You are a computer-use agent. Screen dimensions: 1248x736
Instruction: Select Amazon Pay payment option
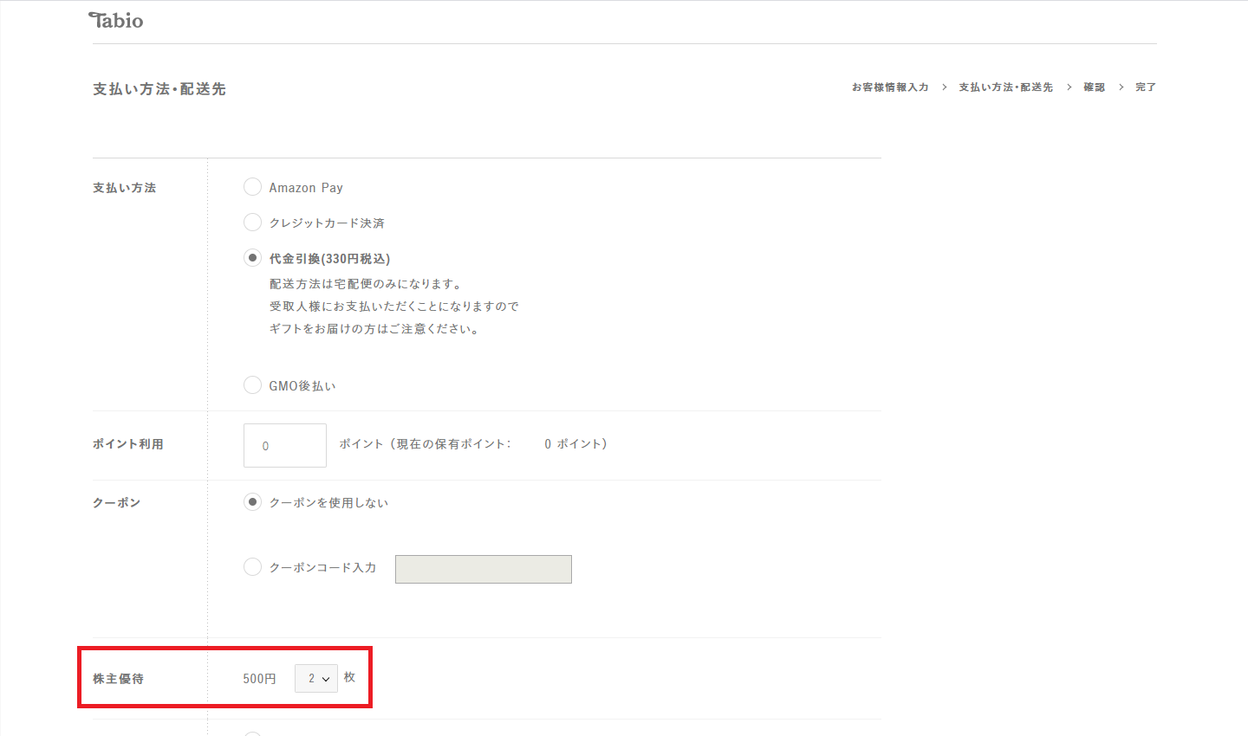pyautogui.click(x=252, y=187)
